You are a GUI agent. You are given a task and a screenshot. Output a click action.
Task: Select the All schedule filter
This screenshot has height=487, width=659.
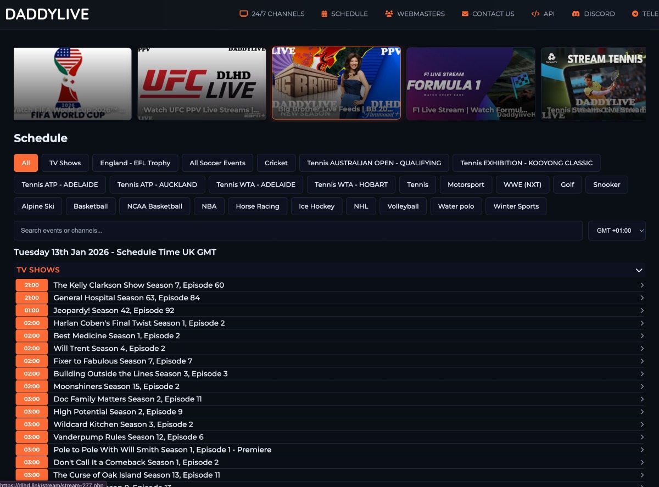click(26, 163)
